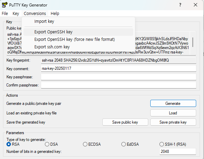The image size is (204, 159).
Task: Click 'Load an existing private key file' label
Action: [32, 113]
